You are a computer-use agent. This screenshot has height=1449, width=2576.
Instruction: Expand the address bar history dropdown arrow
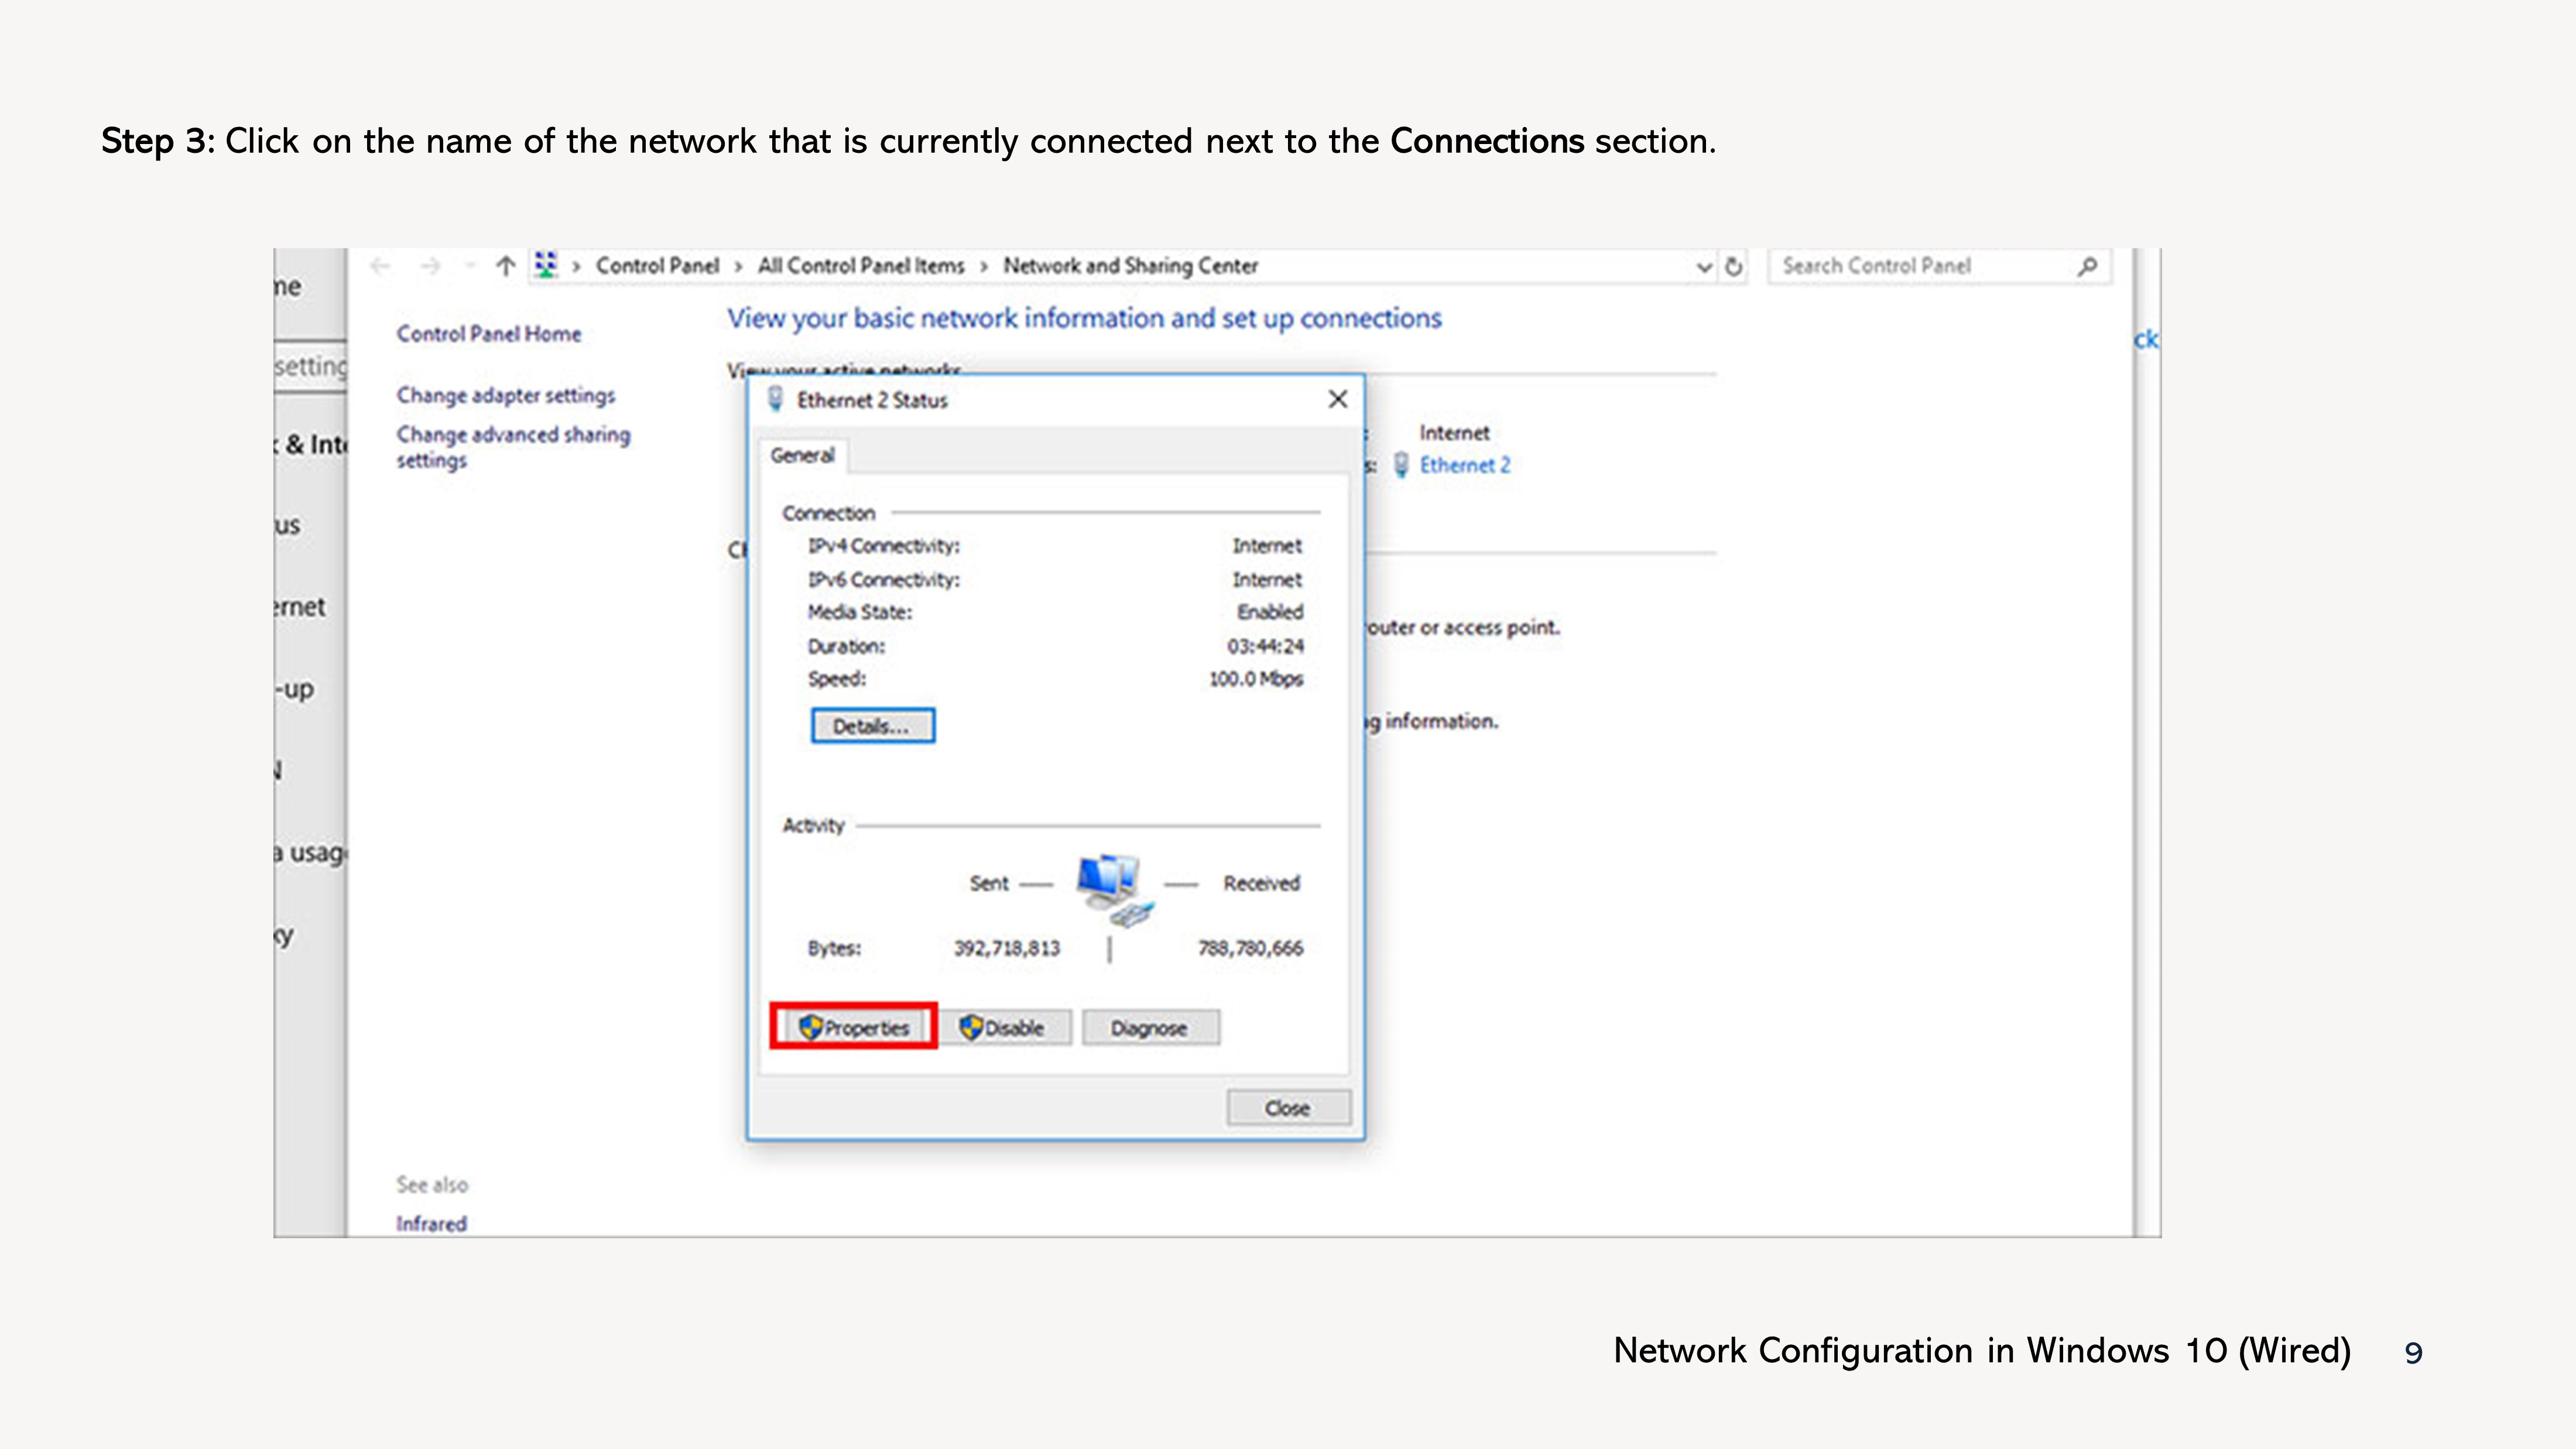coord(1704,267)
